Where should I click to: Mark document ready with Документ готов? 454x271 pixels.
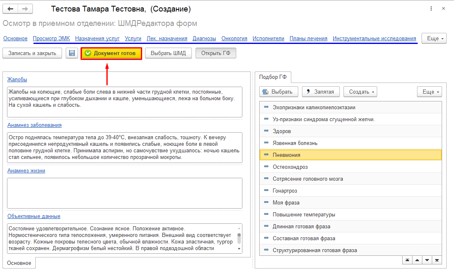pyautogui.click(x=111, y=53)
